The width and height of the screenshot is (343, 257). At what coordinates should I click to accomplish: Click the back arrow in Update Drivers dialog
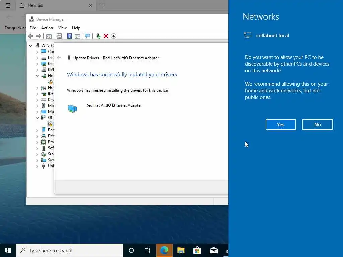coord(59,58)
